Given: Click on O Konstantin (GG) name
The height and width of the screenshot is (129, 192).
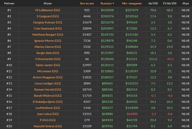Looking at the screenshot, I should 47,59.
